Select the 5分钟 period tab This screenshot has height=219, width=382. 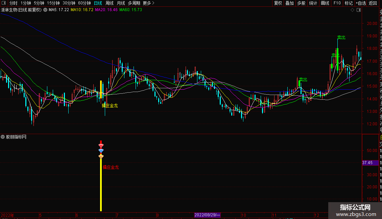click(x=39, y=3)
